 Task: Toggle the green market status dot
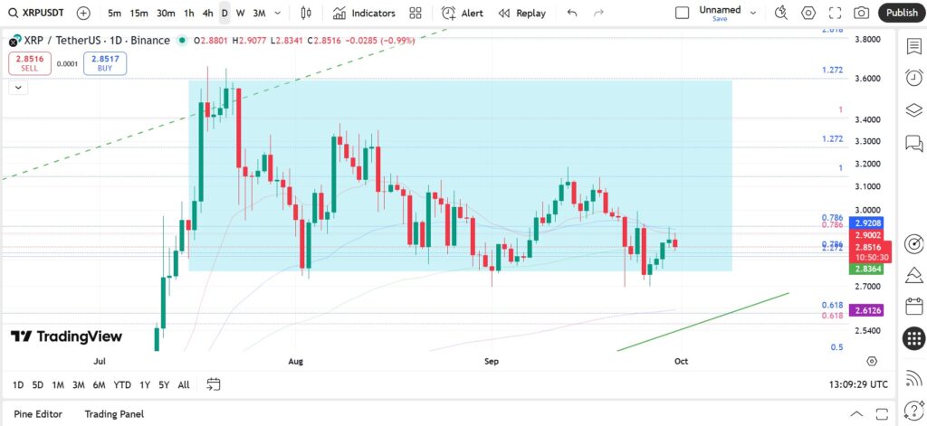[182, 40]
